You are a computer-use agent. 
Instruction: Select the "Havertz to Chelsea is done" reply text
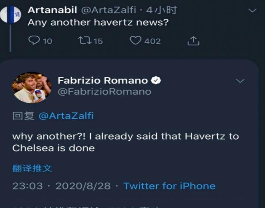[x=125, y=142]
